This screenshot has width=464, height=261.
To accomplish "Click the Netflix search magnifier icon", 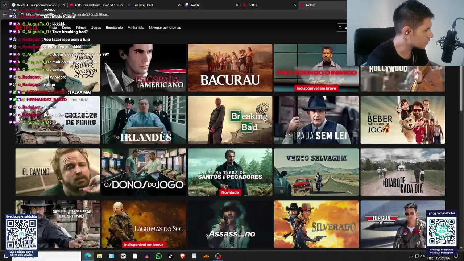I will (340, 28).
